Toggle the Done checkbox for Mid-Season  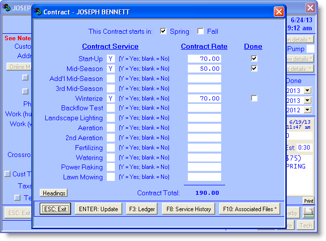point(254,69)
